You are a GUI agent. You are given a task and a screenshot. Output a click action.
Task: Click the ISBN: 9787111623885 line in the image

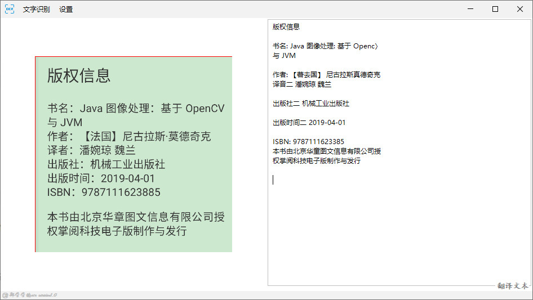tap(104, 192)
